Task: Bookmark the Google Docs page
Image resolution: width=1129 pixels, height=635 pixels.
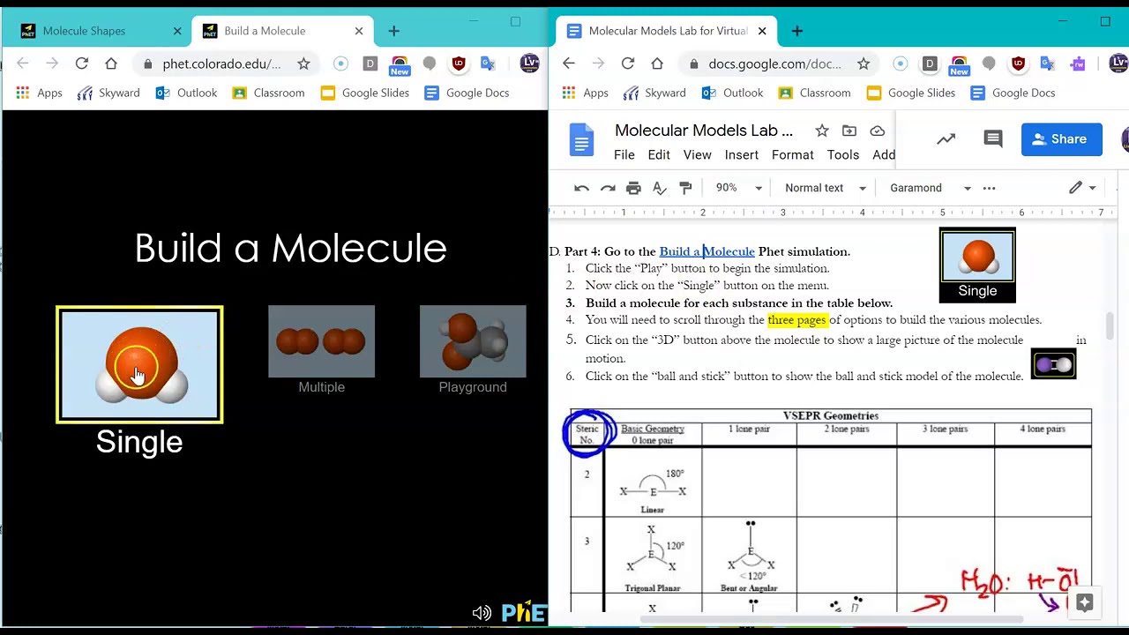Action: (x=864, y=63)
